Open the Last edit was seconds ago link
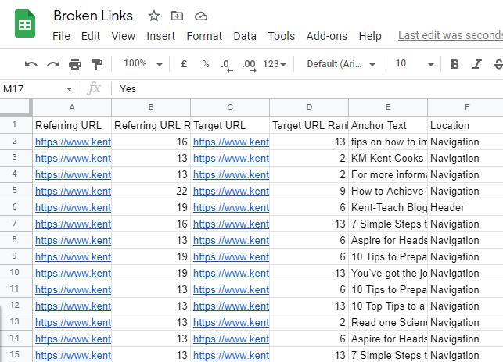The height and width of the screenshot is (362, 503). coord(451,35)
